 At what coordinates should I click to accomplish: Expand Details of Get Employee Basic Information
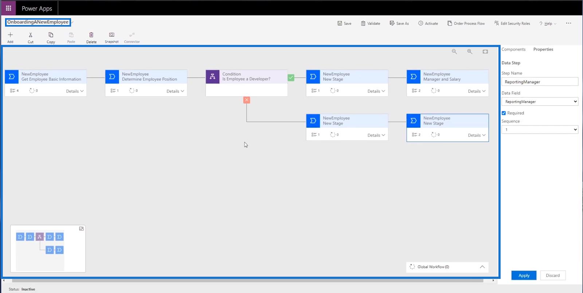click(75, 91)
